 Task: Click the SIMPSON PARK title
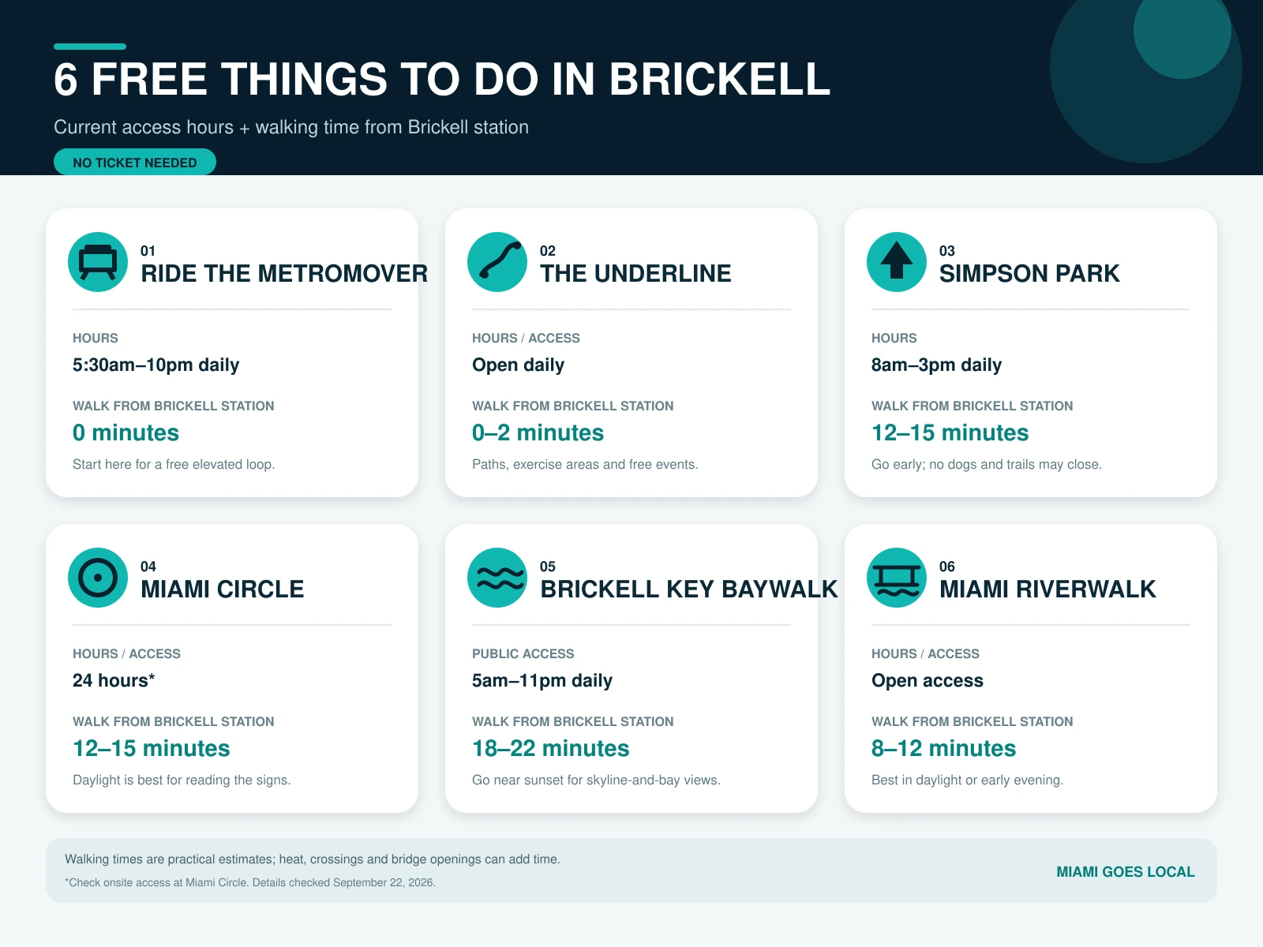[x=1029, y=273]
